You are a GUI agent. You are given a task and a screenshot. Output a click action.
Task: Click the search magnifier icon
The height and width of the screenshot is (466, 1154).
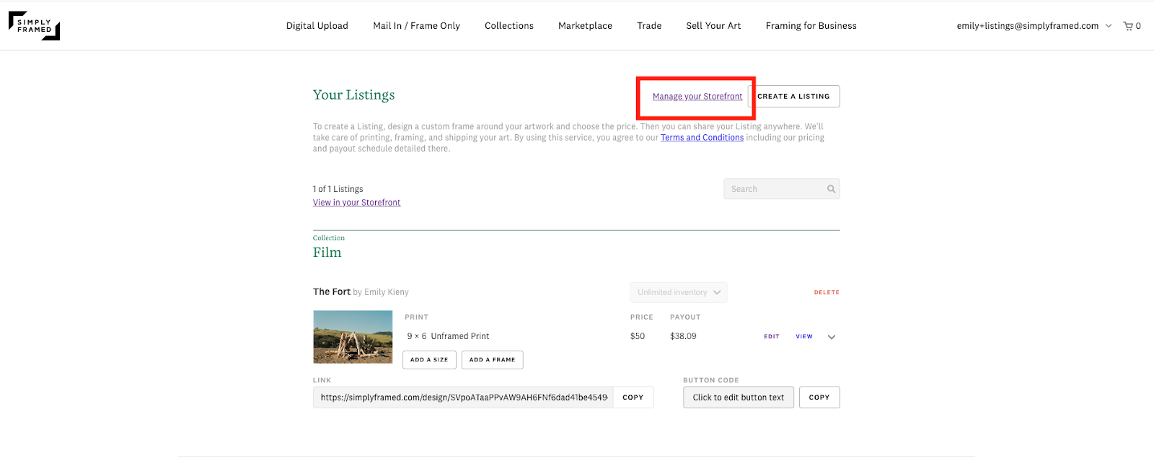(831, 189)
